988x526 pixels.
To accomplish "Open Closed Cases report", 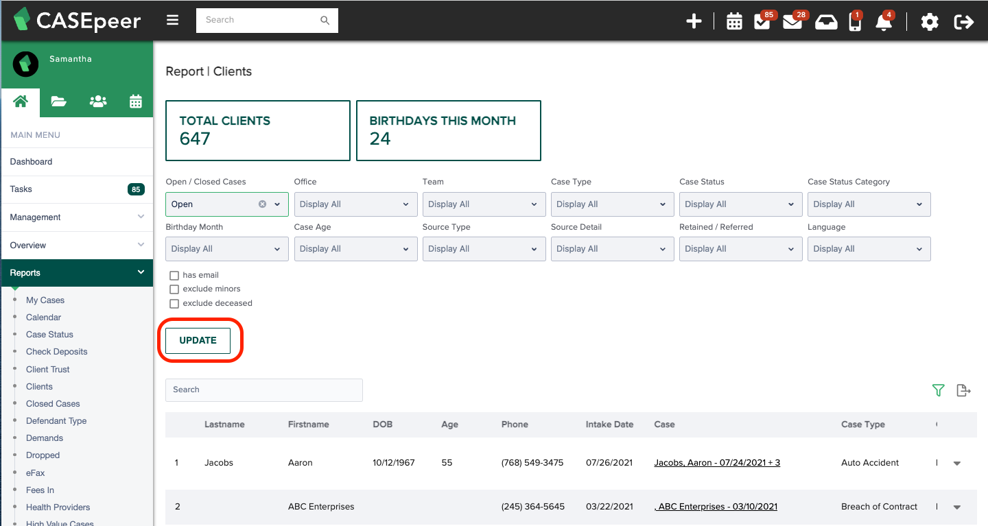I will (x=53, y=404).
